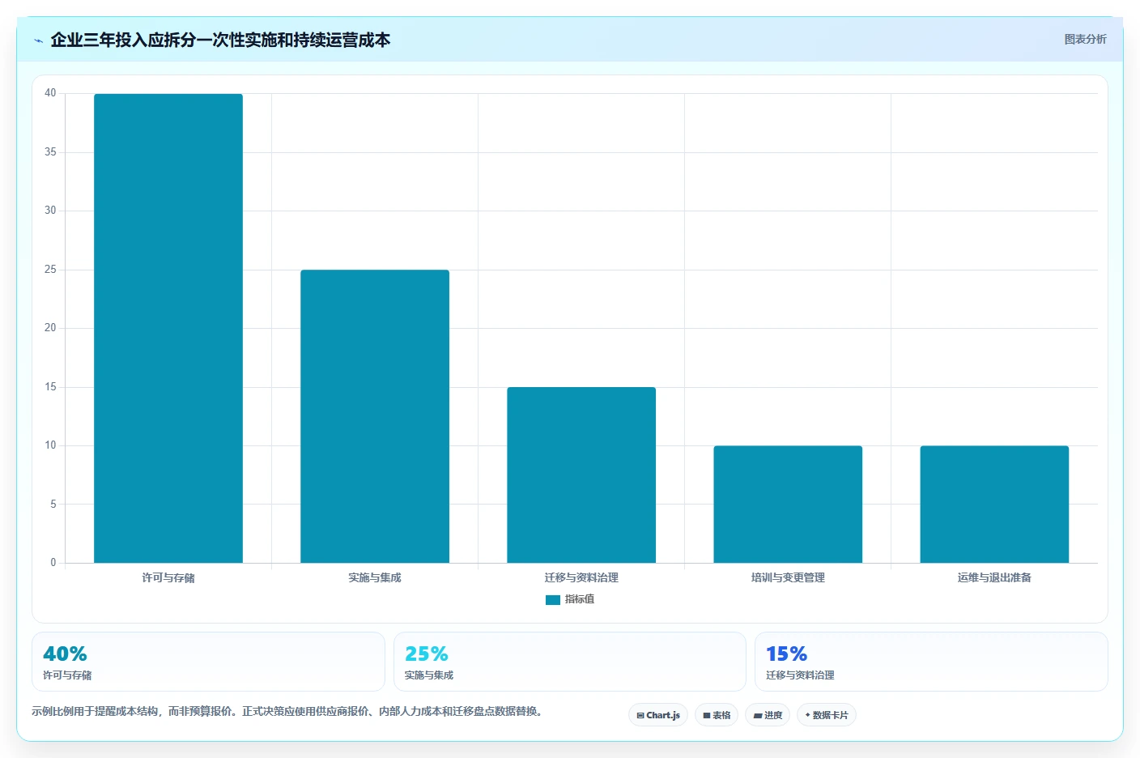Viewport: 1140px width, 758px height.
Task: Toggle the 指标值 legend swatch
Action: (x=553, y=600)
